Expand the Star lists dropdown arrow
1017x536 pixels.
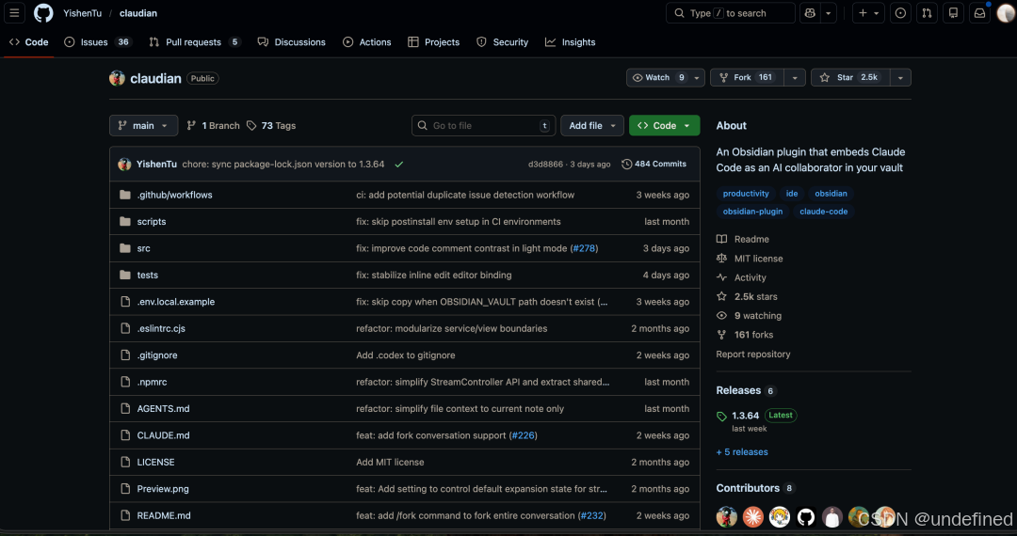pos(900,78)
